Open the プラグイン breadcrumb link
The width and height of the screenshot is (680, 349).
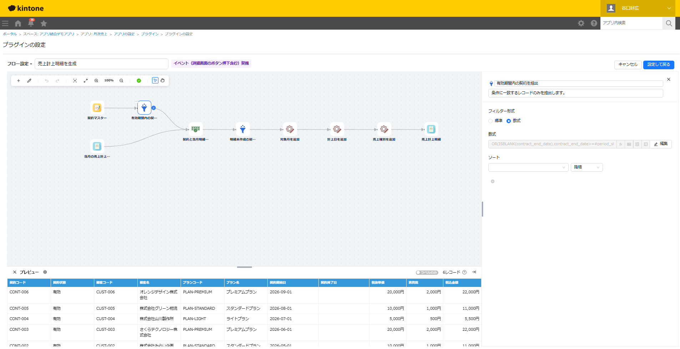[150, 34]
